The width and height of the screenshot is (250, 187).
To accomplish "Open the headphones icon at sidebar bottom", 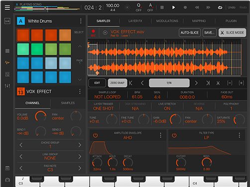I will [7, 180].
